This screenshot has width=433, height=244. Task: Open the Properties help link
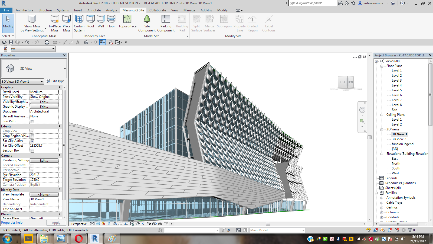pyautogui.click(x=12, y=223)
